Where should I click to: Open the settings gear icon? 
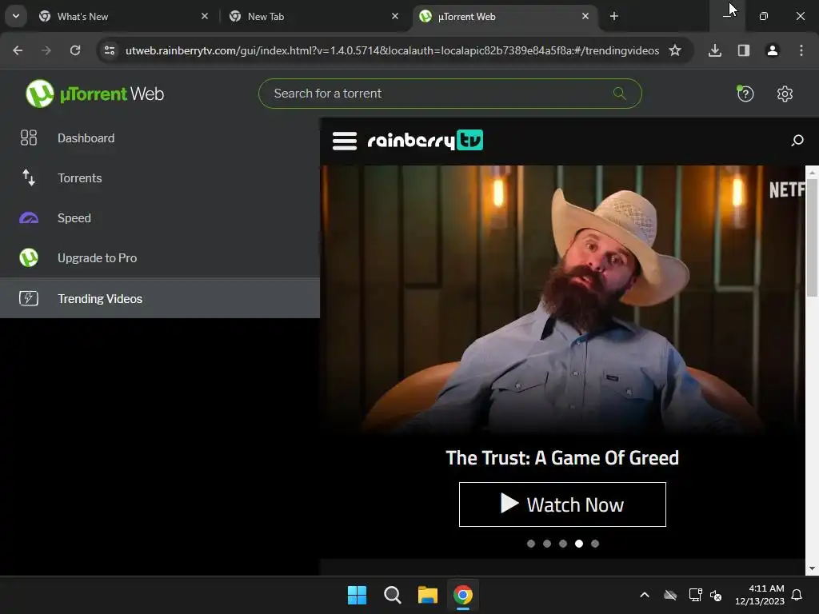point(785,94)
